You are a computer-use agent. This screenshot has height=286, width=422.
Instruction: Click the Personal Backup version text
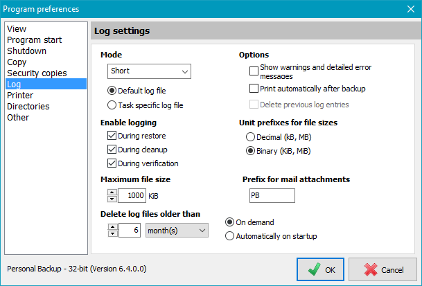point(77,269)
